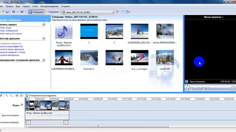This screenshot has height=132, width=236.
Task: Select the snowboarder jump clip named i
Action: [114, 58]
